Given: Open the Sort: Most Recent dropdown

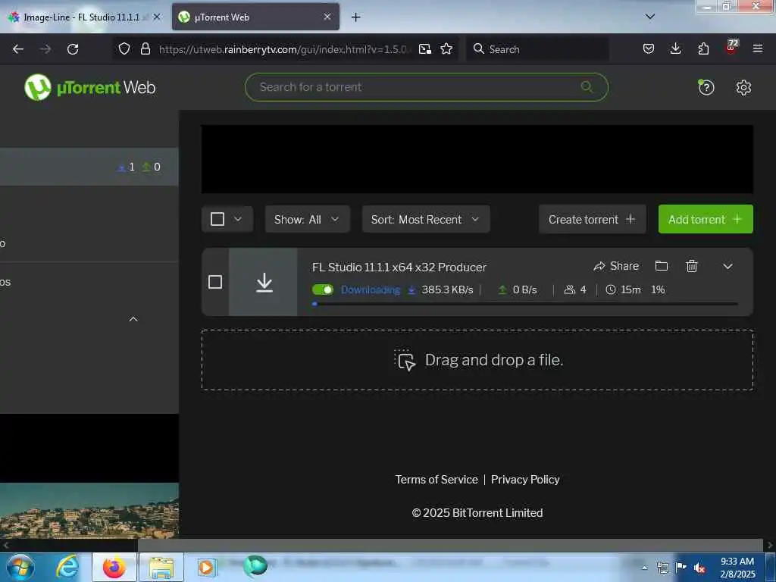Looking at the screenshot, I should point(426,219).
